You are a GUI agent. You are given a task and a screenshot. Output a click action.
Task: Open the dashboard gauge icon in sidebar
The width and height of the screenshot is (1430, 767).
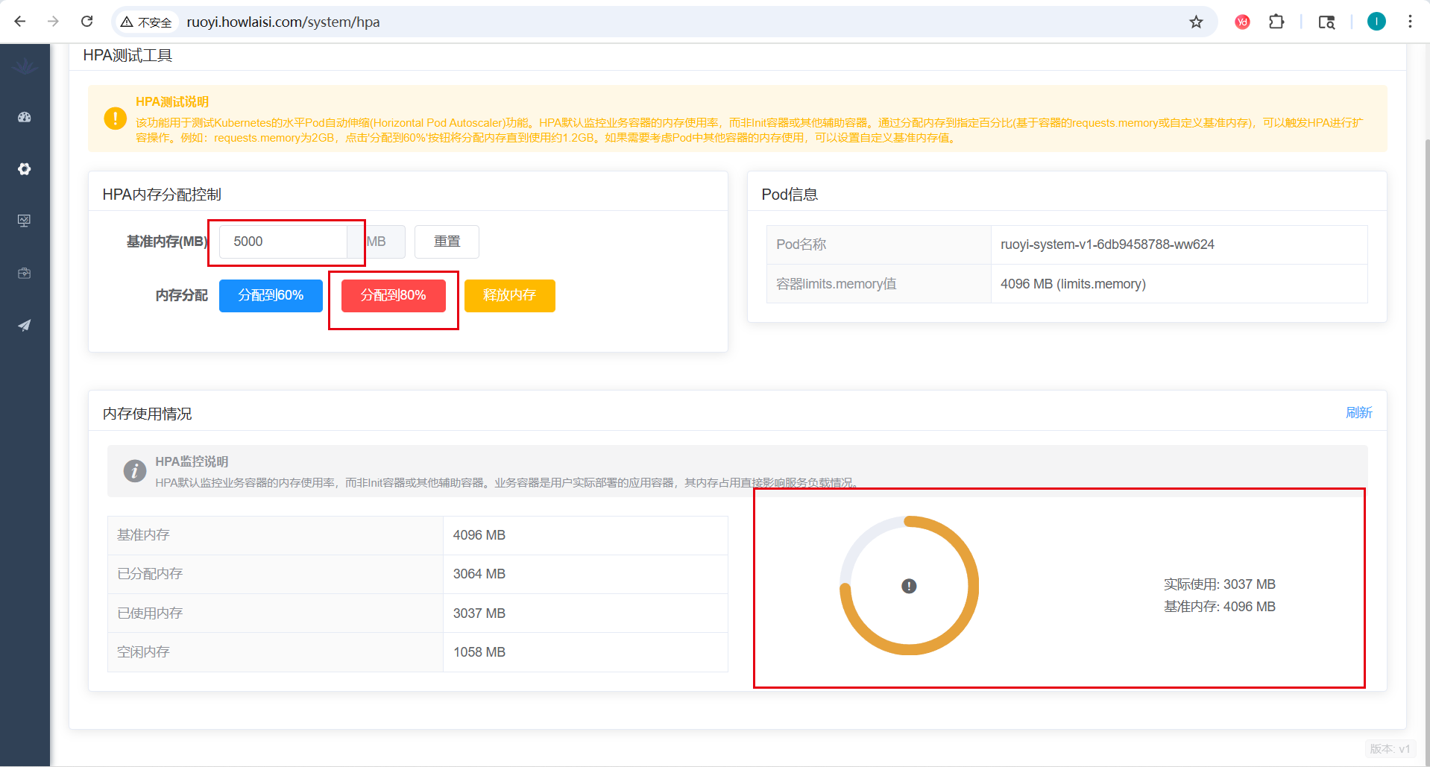[x=25, y=117]
